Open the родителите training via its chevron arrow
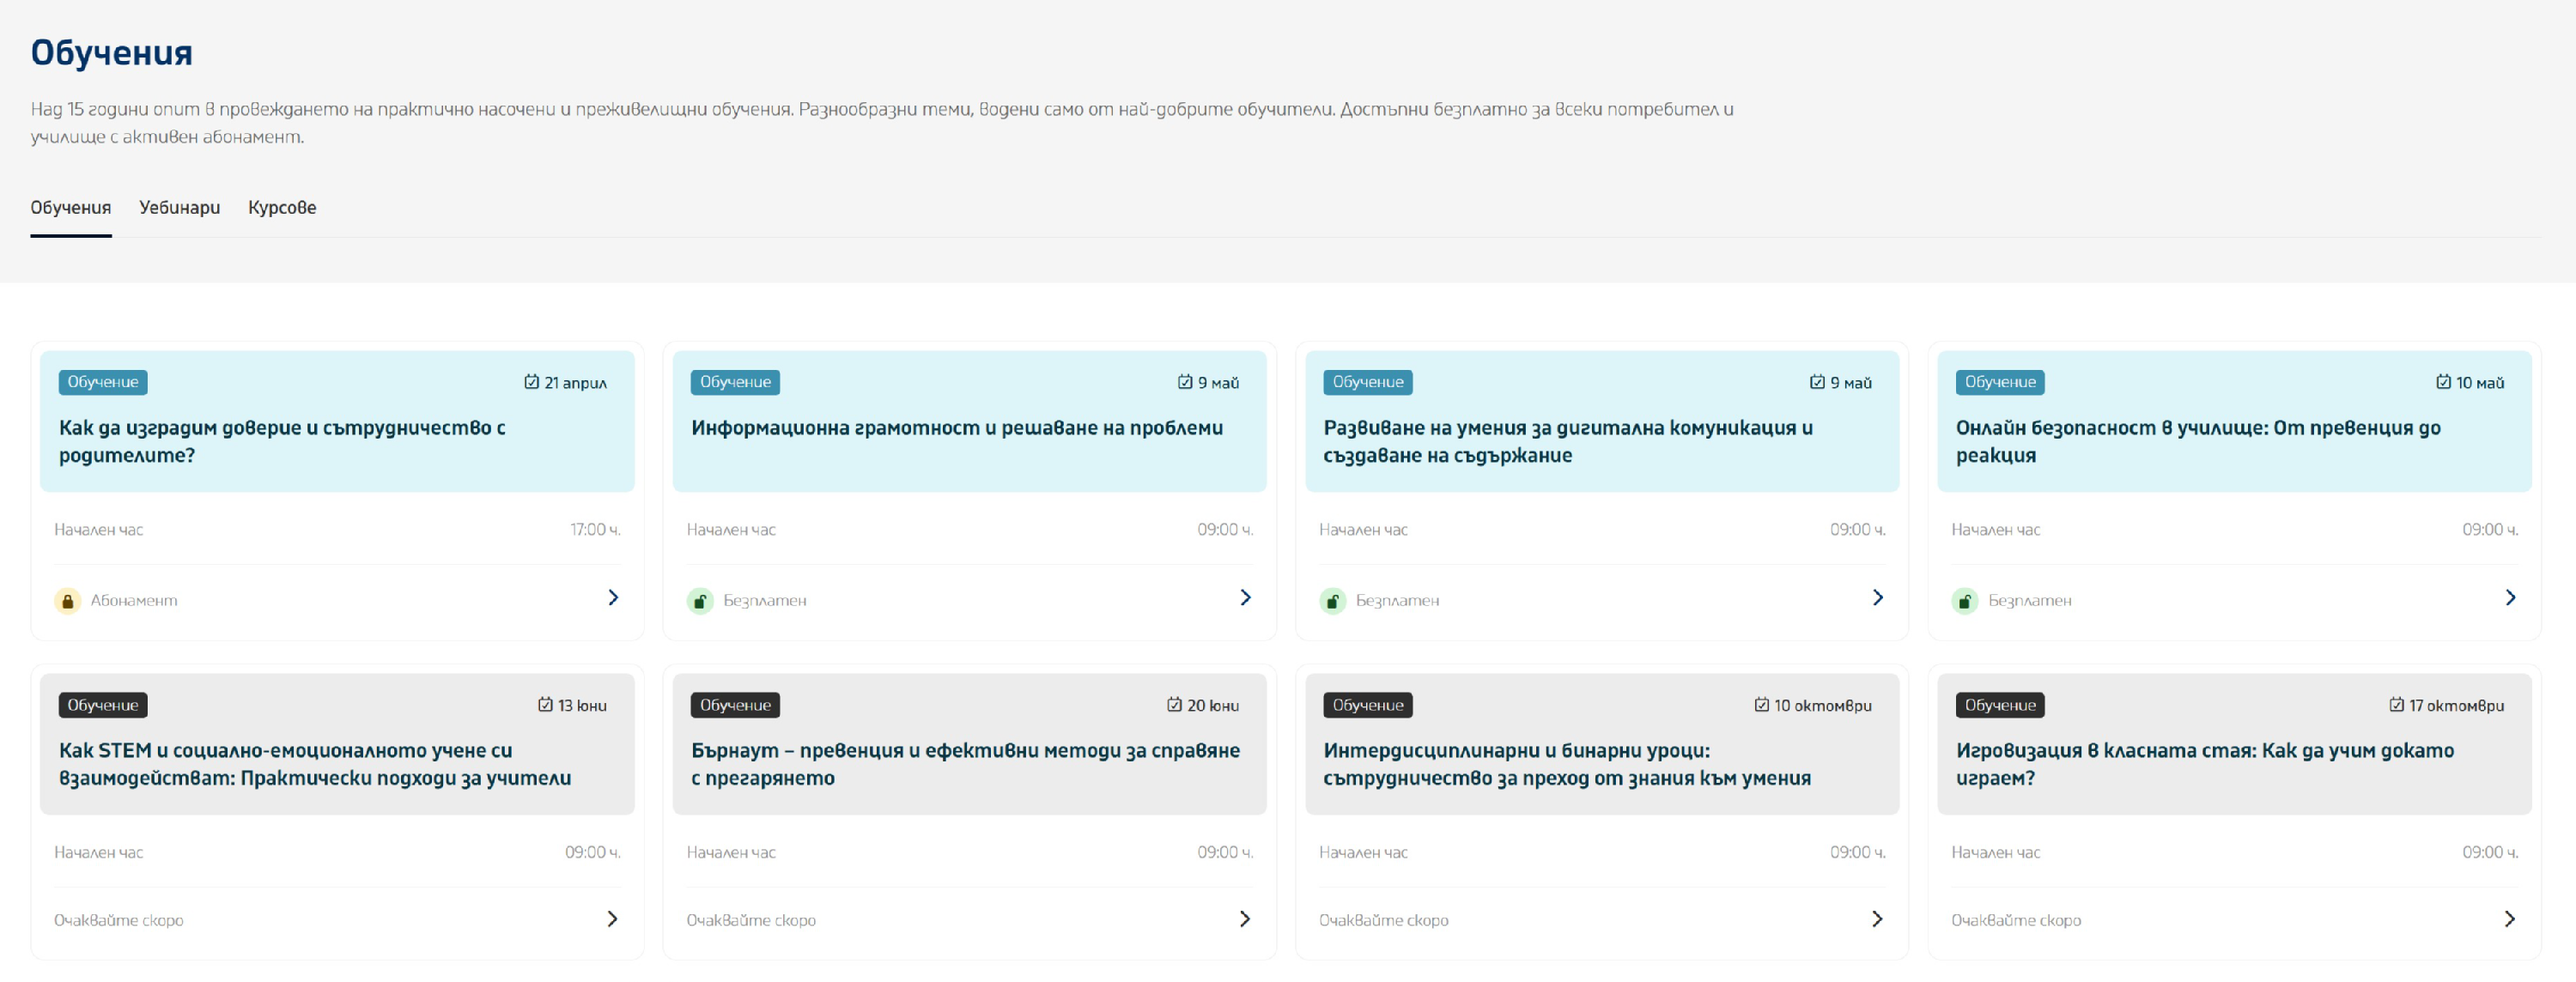 (613, 598)
